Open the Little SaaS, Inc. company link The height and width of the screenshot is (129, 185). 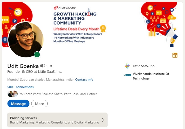click(x=144, y=66)
